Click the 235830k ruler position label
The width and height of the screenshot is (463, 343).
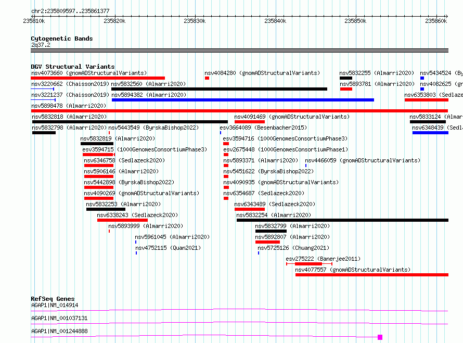click(x=195, y=21)
